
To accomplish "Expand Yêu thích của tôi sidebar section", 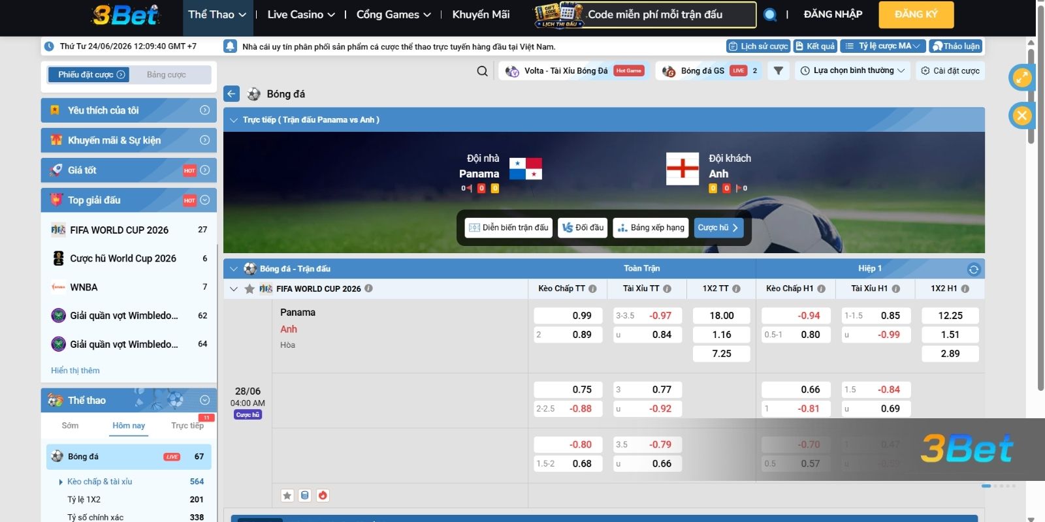I will click(129, 110).
